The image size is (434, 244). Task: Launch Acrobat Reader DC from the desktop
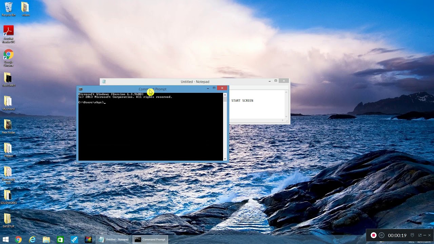tap(8, 34)
